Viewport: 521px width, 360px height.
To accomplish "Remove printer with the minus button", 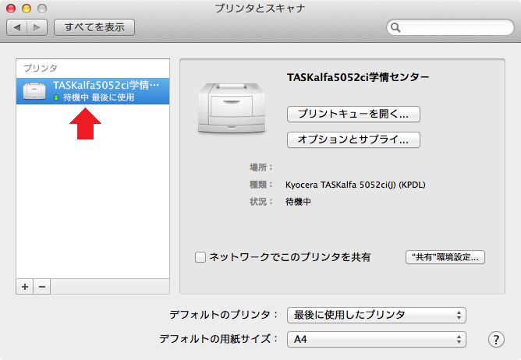I will pos(42,287).
